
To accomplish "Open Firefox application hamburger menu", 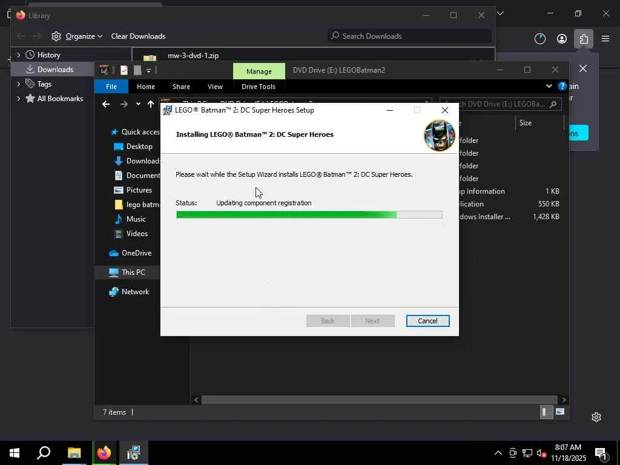I will click(x=605, y=39).
